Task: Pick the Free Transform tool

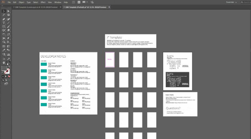Action: pyautogui.click(x=8, y=38)
